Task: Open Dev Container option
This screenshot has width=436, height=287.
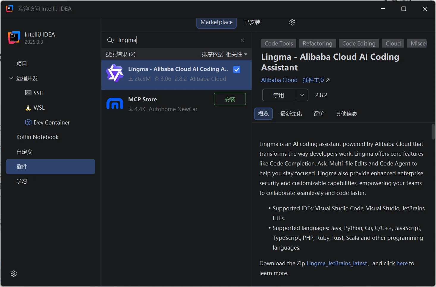Action: pyautogui.click(x=51, y=122)
